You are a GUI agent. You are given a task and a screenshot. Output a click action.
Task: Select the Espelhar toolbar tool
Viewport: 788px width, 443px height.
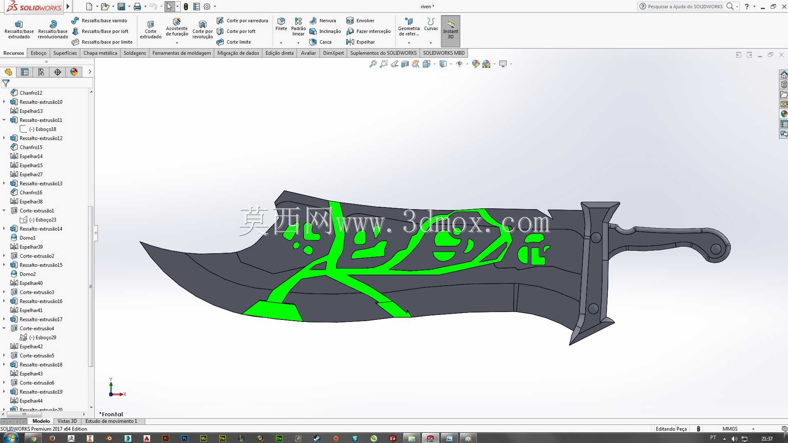click(x=361, y=42)
